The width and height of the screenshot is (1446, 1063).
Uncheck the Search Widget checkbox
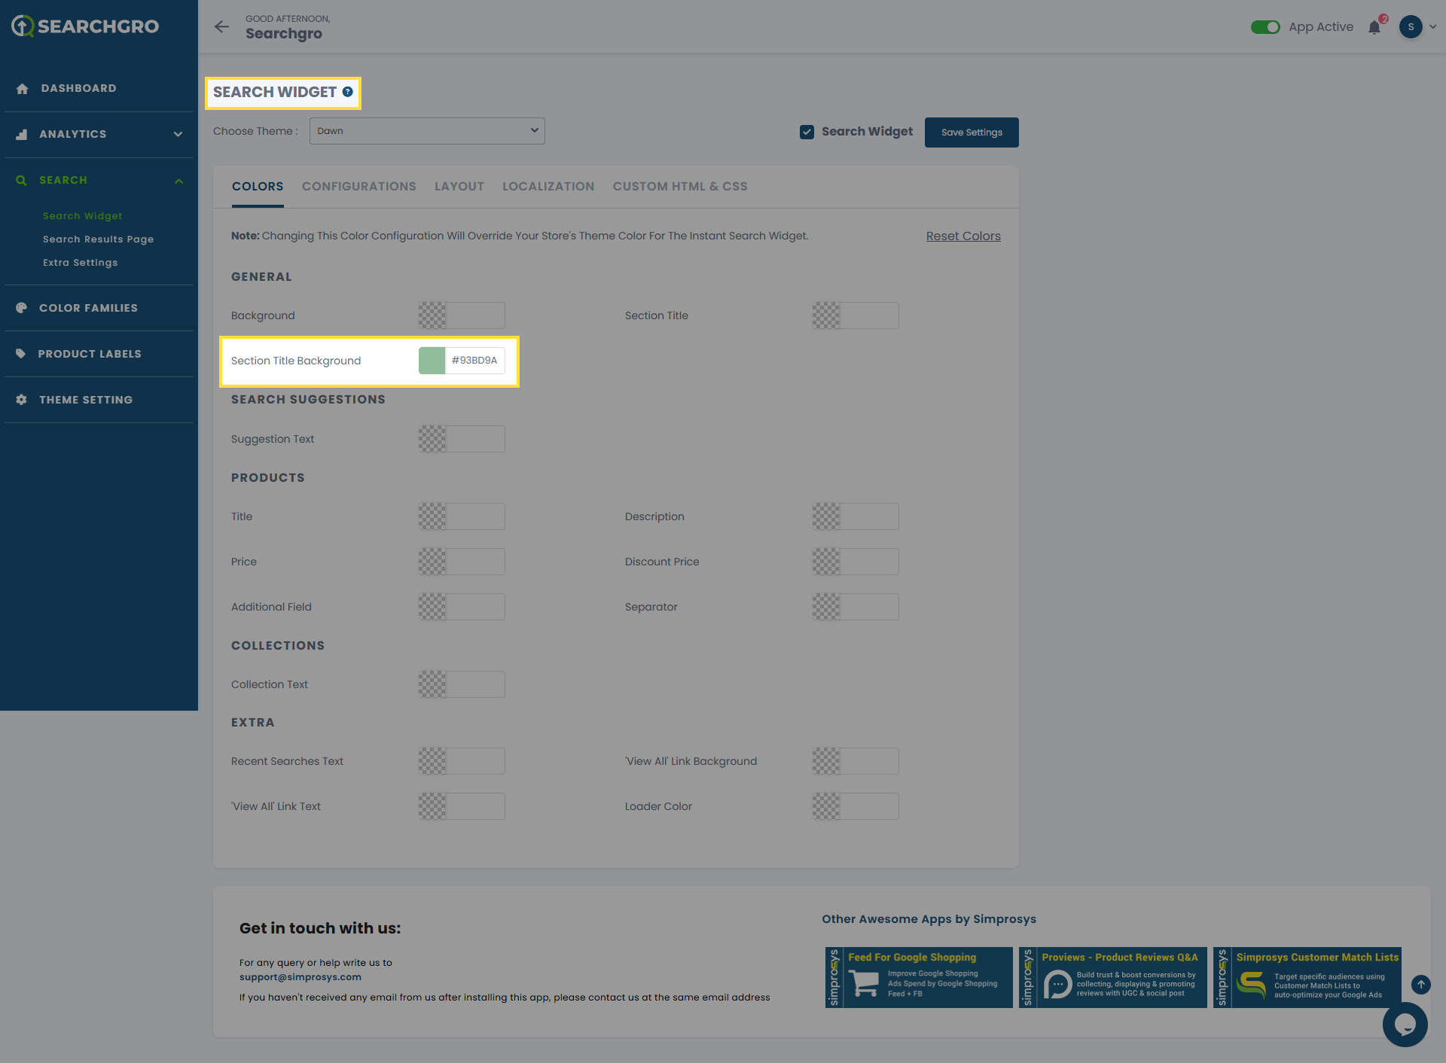[807, 132]
